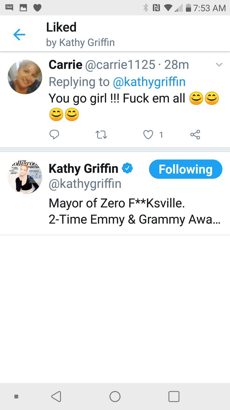
Task: Tap the Android recent apps square
Action: click(x=174, y=396)
